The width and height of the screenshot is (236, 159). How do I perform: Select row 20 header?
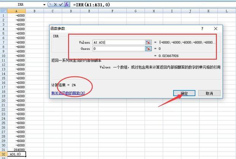[x=3, y=100]
